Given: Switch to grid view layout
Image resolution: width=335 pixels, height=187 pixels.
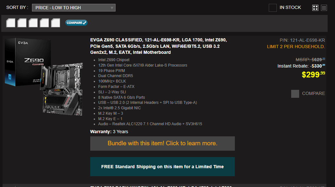Looking at the screenshot, I should [315, 8].
